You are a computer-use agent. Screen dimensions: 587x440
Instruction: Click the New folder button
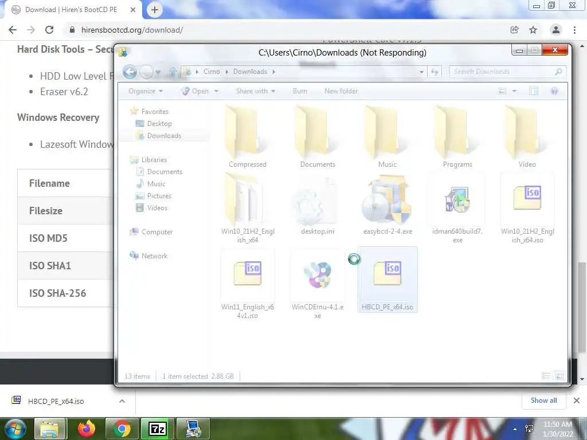[x=341, y=91]
